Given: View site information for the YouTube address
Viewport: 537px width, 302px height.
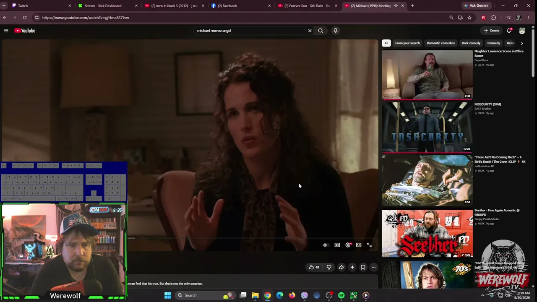Looking at the screenshot, I should pos(36,18).
